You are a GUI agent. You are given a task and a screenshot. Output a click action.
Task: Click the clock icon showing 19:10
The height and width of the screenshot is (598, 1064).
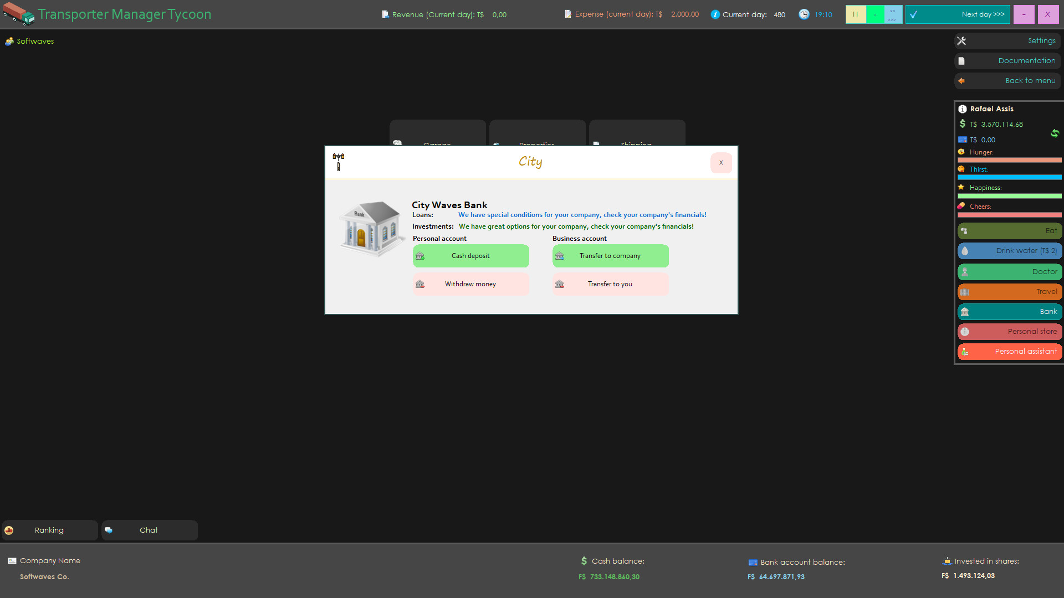click(804, 14)
